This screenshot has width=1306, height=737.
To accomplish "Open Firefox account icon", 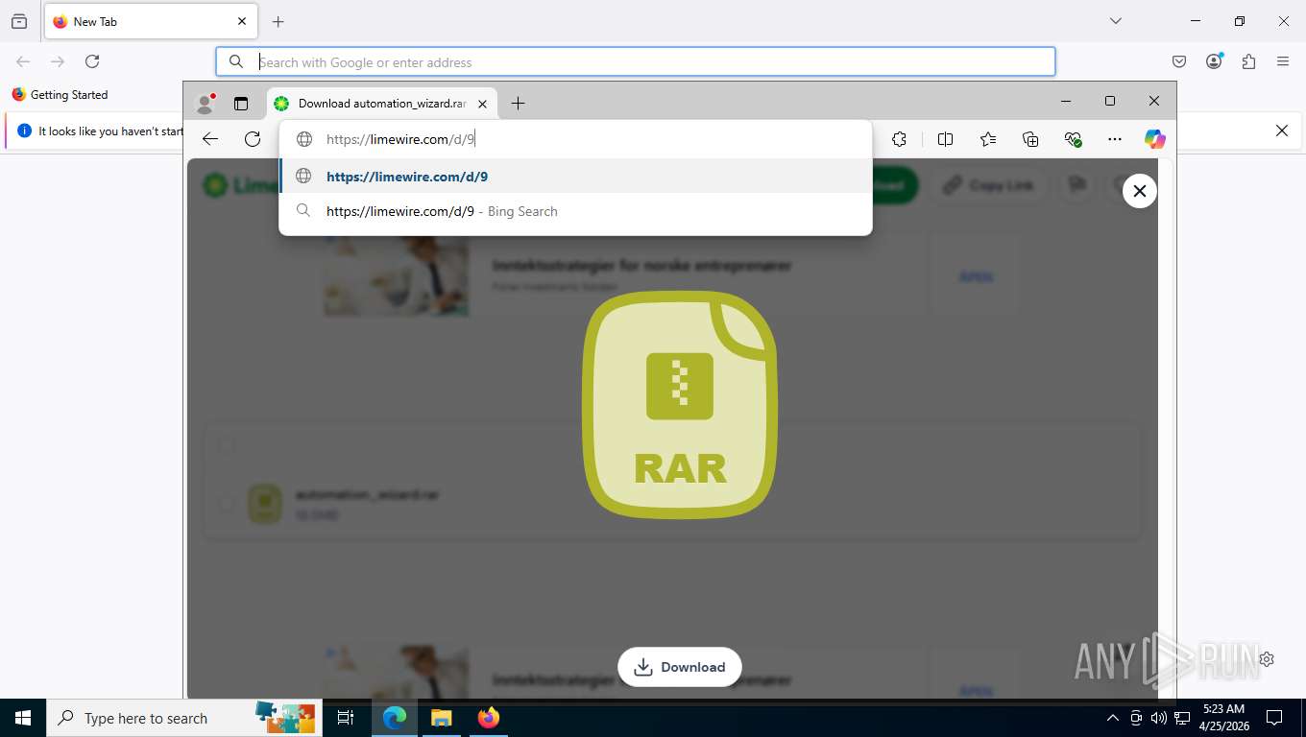I will [1215, 61].
